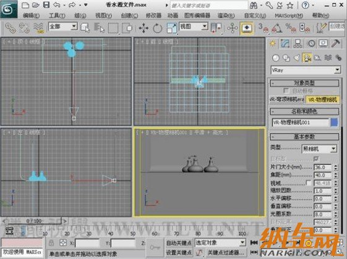Open the Edit Named Selection Sets tool
Image resolution: width=347 pixels, height=259 pixels.
[x=321, y=28]
